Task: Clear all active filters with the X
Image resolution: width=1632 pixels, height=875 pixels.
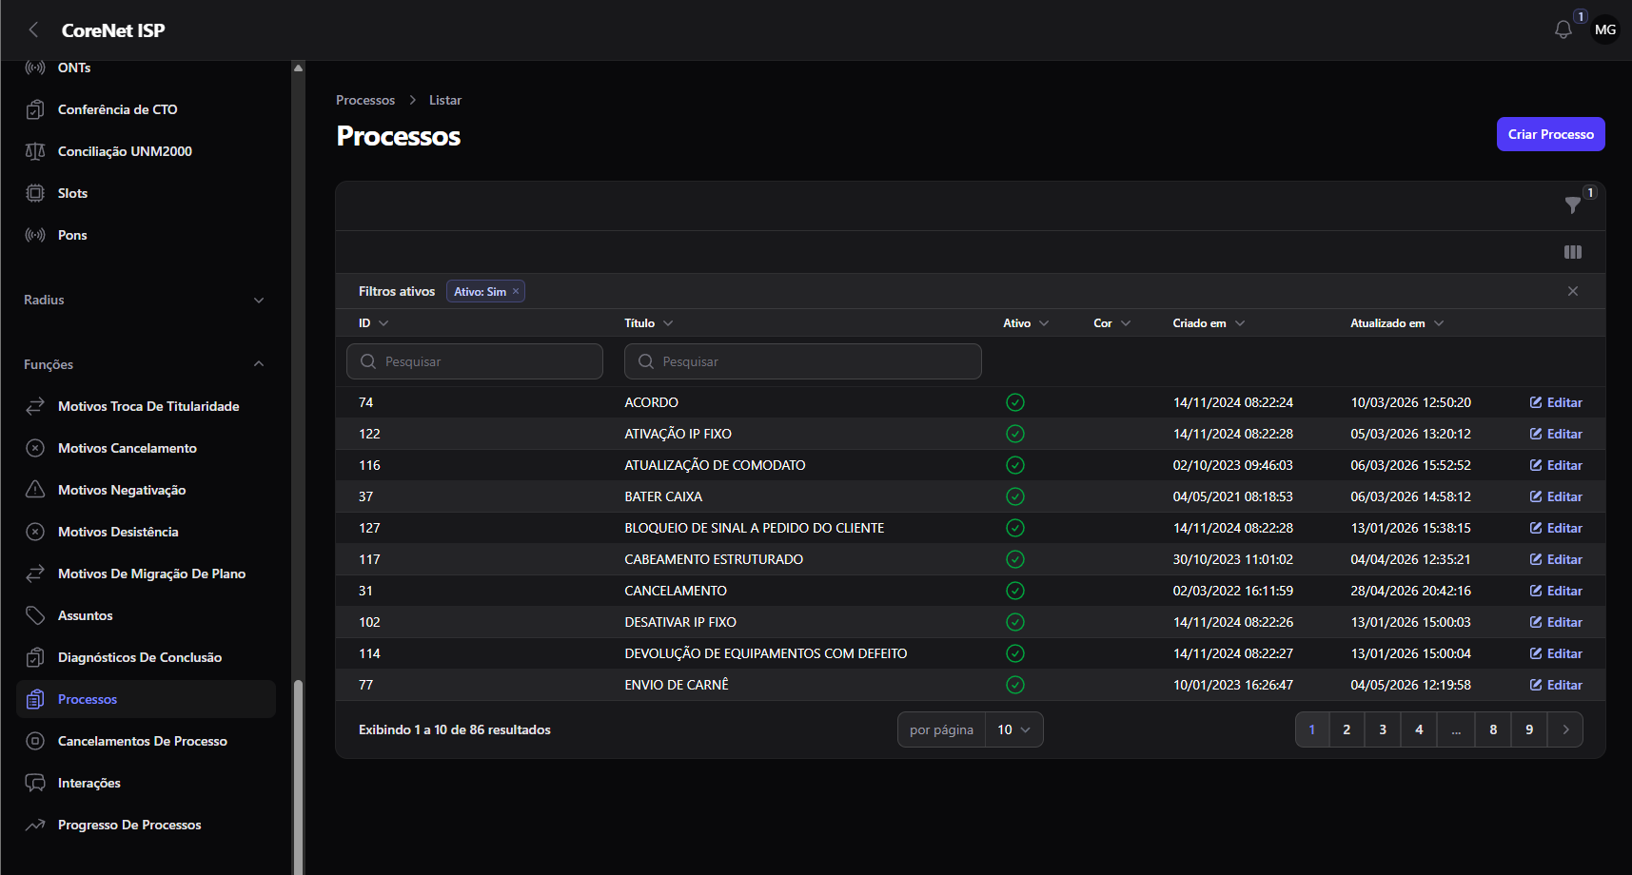Action: [1573, 291]
